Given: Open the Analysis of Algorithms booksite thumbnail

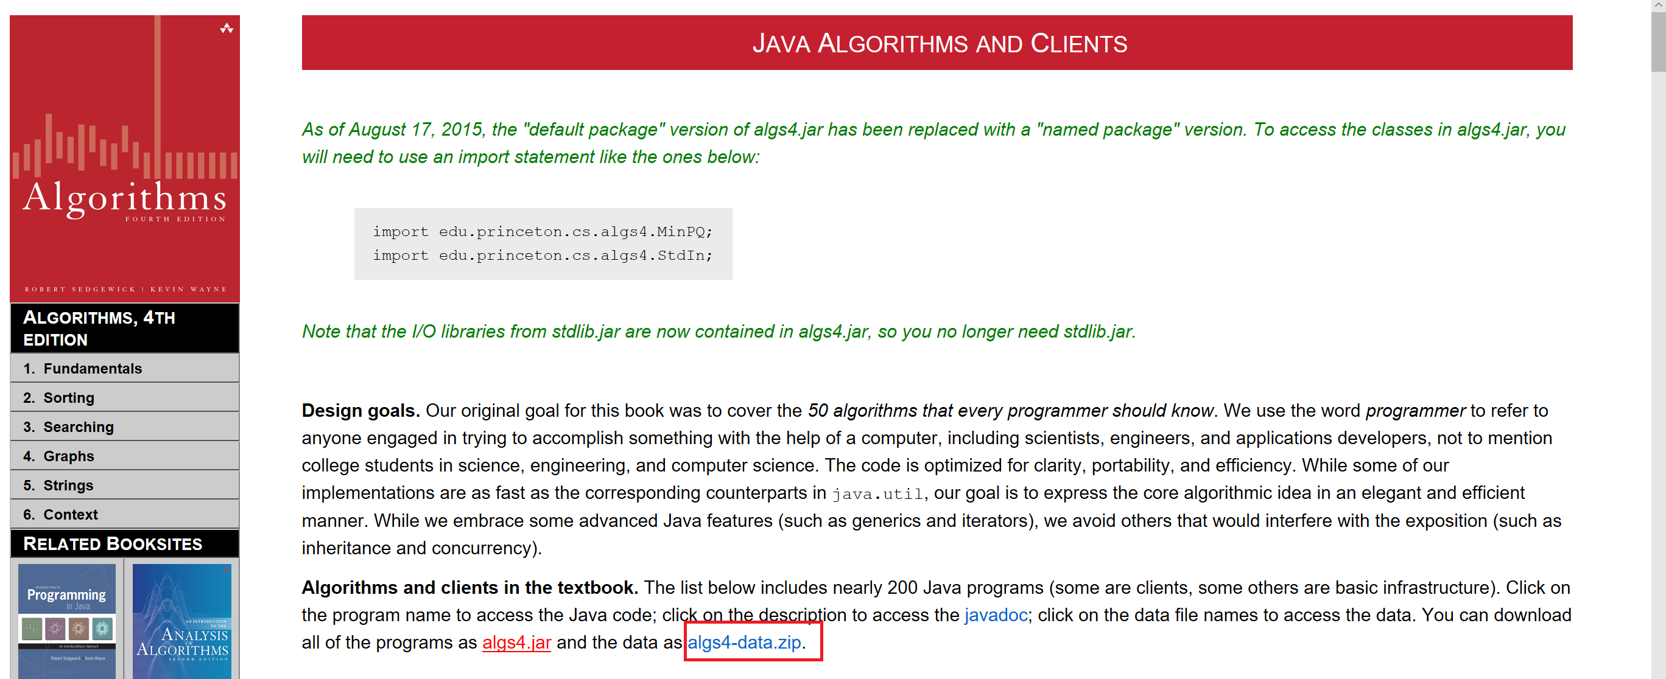Looking at the screenshot, I should tap(181, 620).
